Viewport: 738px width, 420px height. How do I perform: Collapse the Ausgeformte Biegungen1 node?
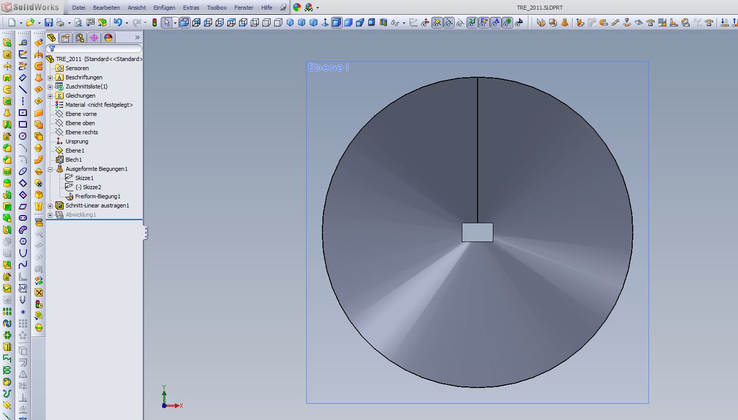coord(50,169)
